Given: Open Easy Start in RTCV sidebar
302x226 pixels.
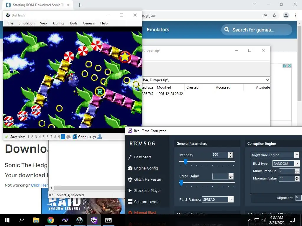Looking at the screenshot, I should click(142, 157).
